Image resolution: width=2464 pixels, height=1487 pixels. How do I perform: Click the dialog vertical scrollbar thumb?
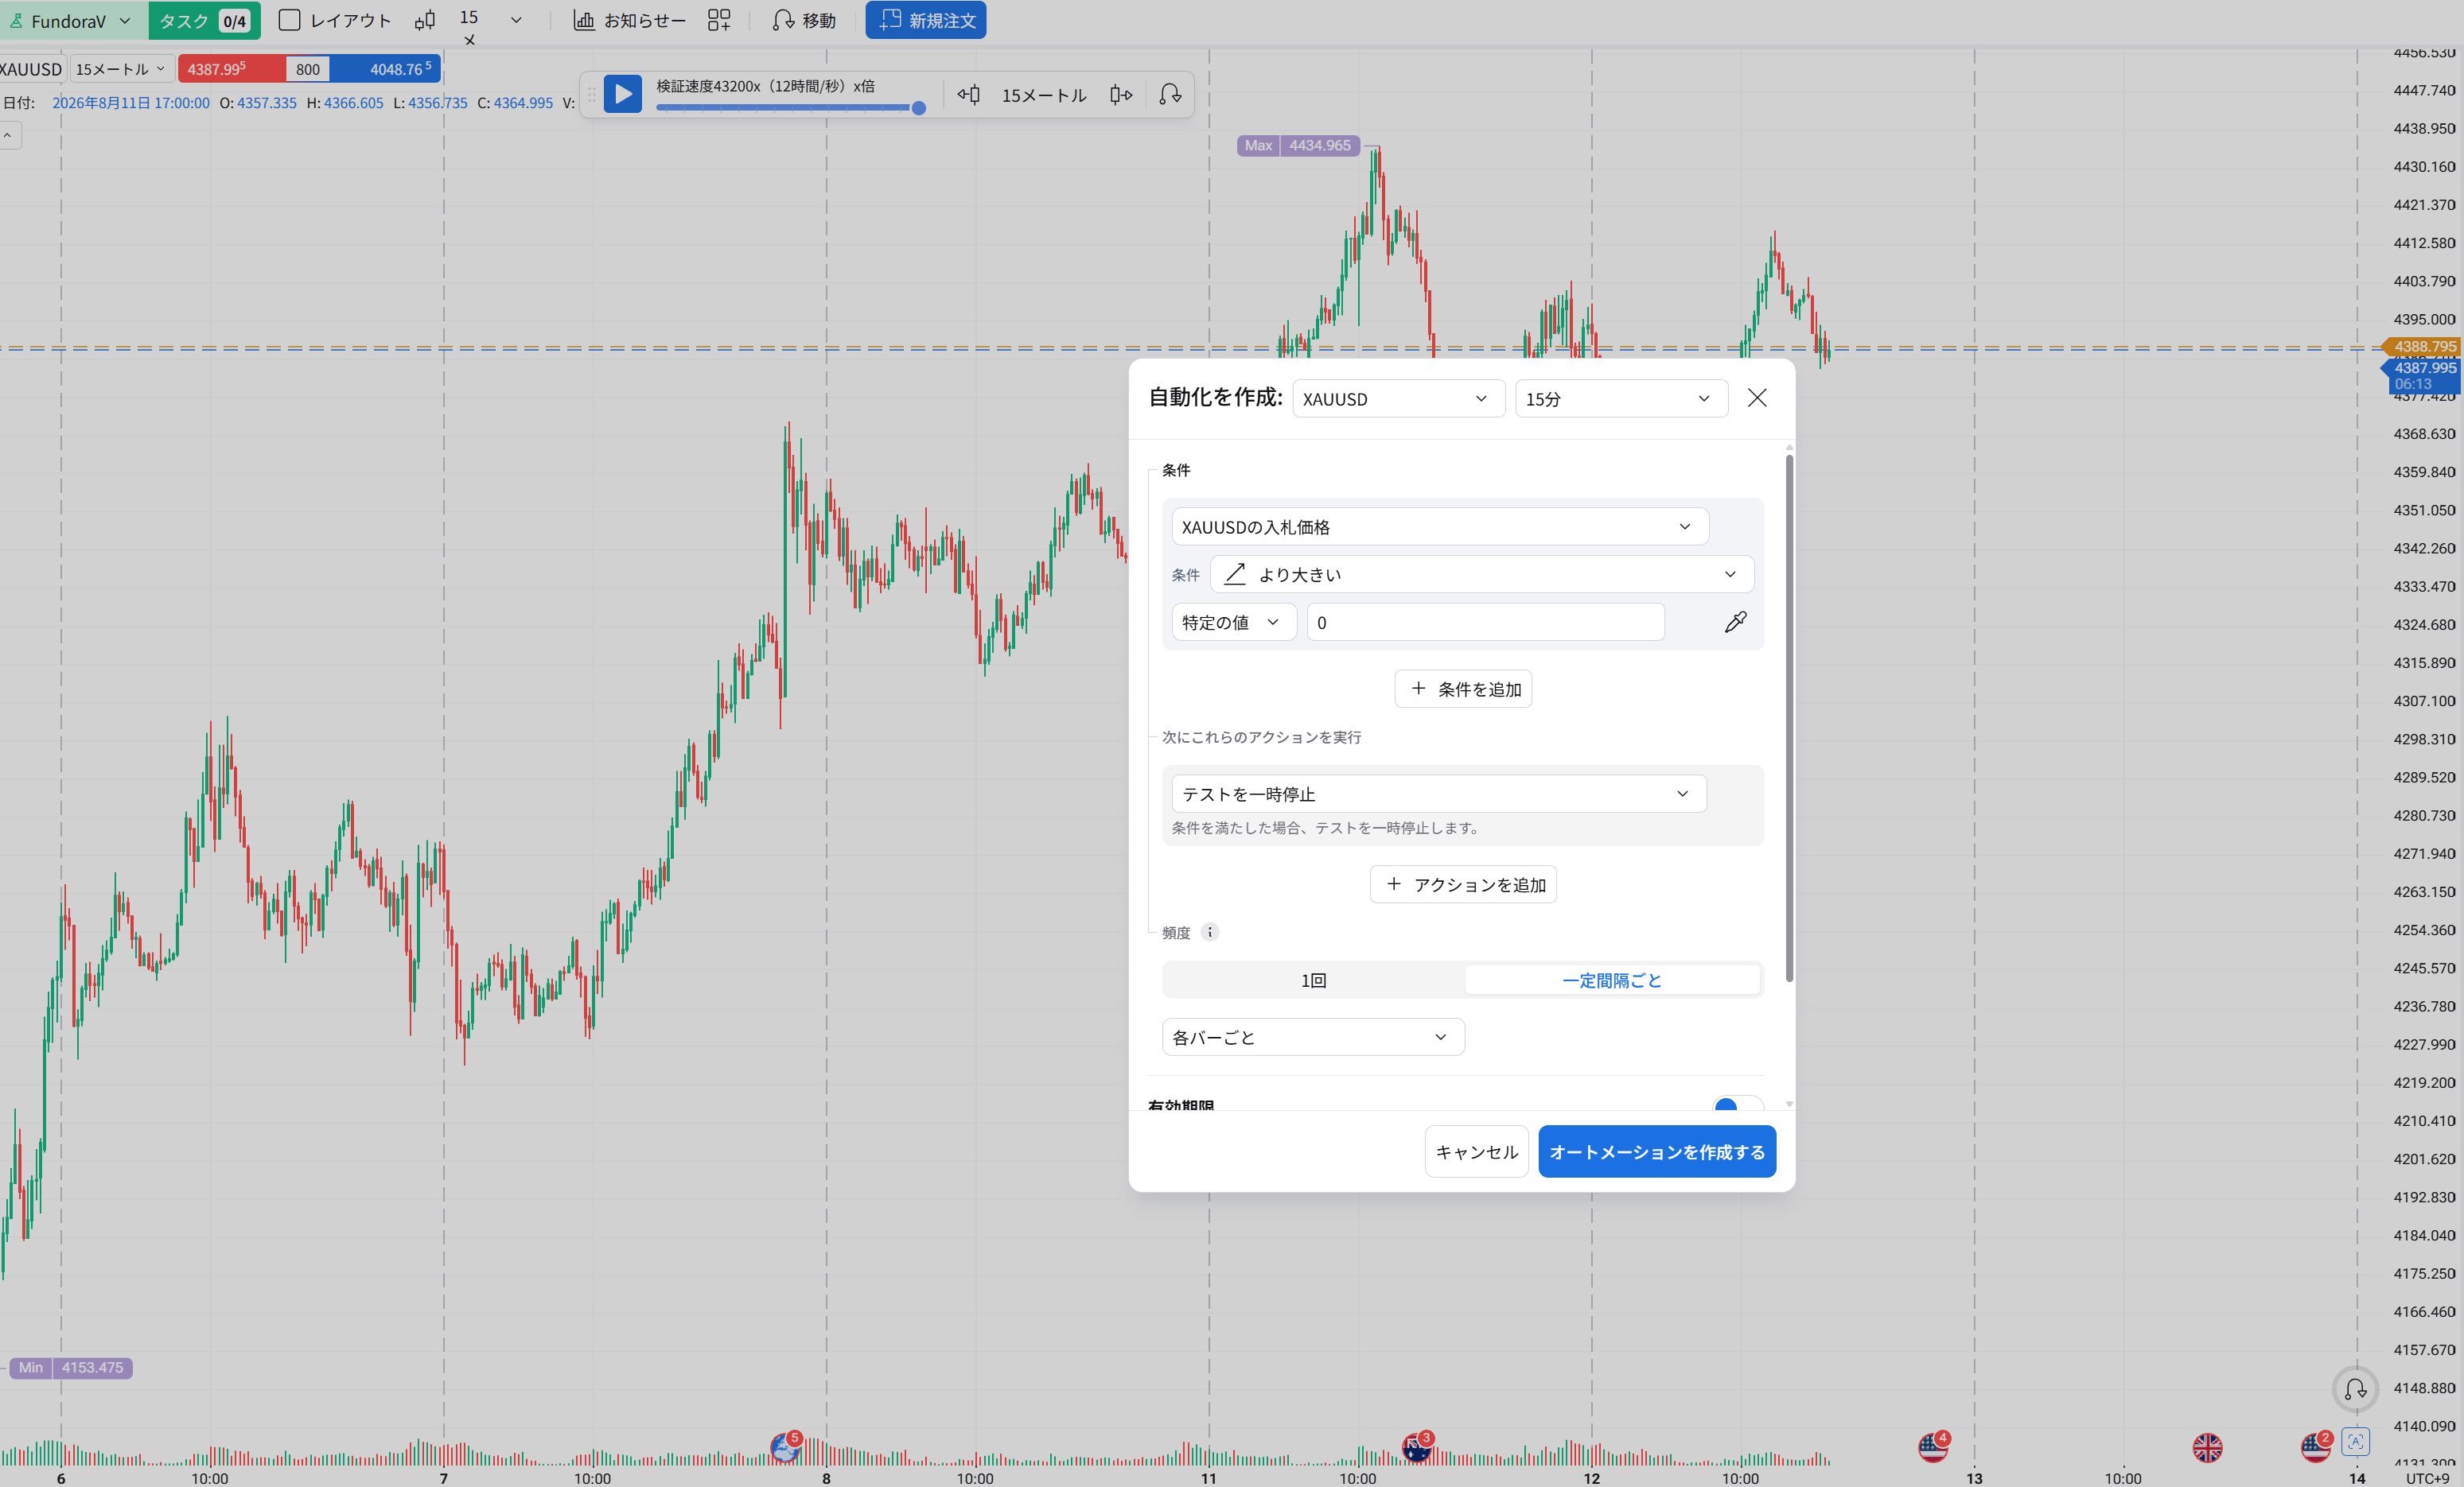[x=1788, y=717]
